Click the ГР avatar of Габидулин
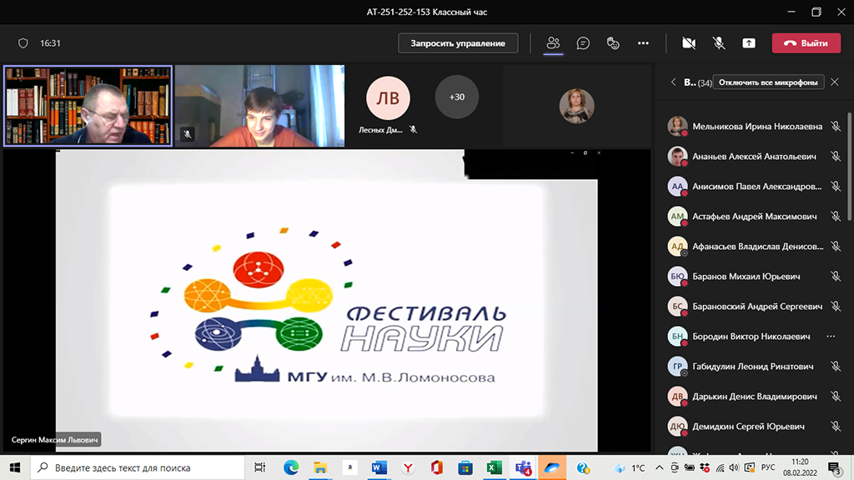The height and width of the screenshot is (480, 854). click(677, 367)
